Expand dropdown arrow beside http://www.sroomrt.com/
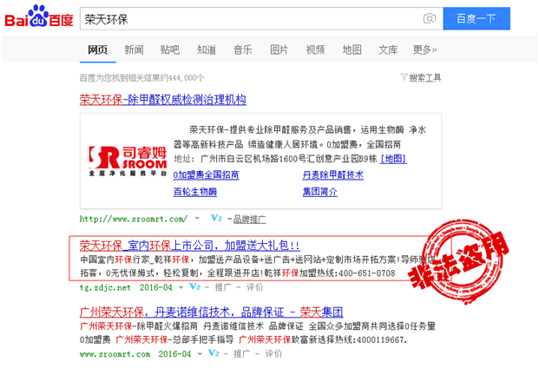 [x=197, y=218]
